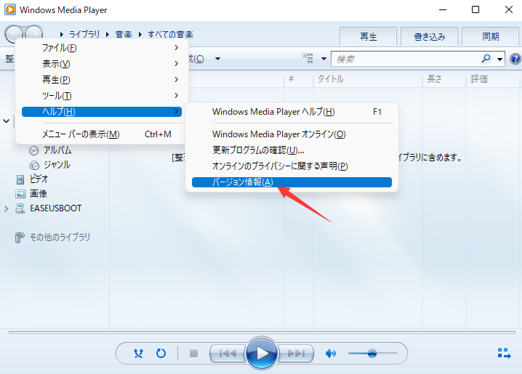Click 音楽 in the breadcrumb

124,34
